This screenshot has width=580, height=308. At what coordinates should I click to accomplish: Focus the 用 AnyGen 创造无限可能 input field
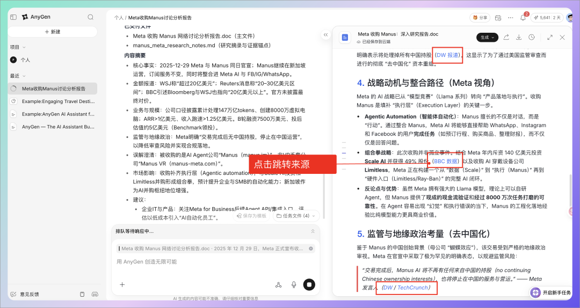tap(216, 262)
